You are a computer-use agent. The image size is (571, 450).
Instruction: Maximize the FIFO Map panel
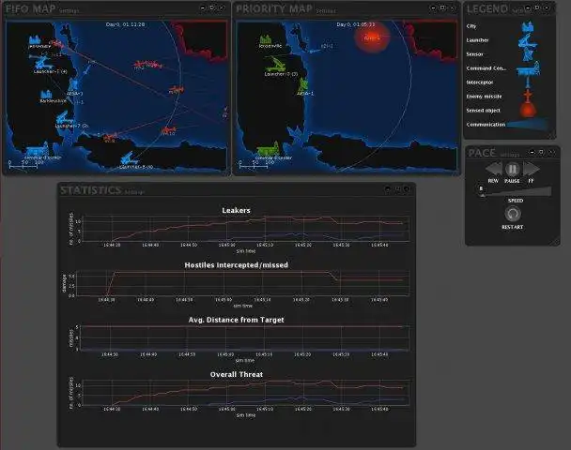point(212,7)
